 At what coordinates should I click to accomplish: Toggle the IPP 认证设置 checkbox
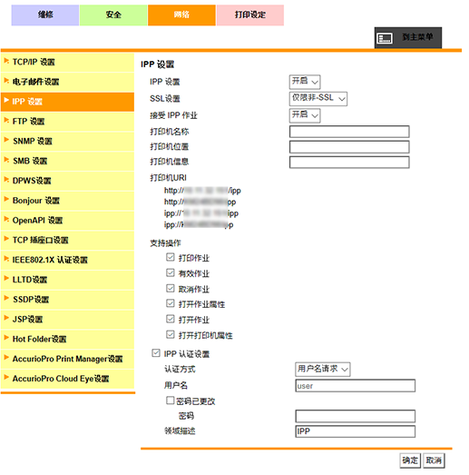[156, 353]
